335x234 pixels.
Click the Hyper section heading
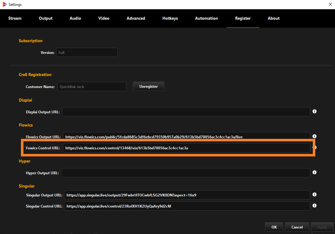click(25, 161)
